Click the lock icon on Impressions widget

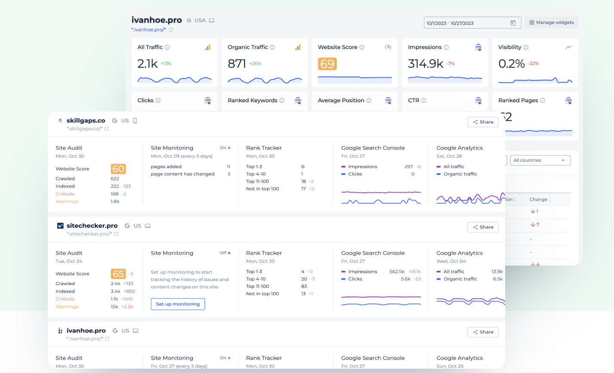tap(479, 47)
